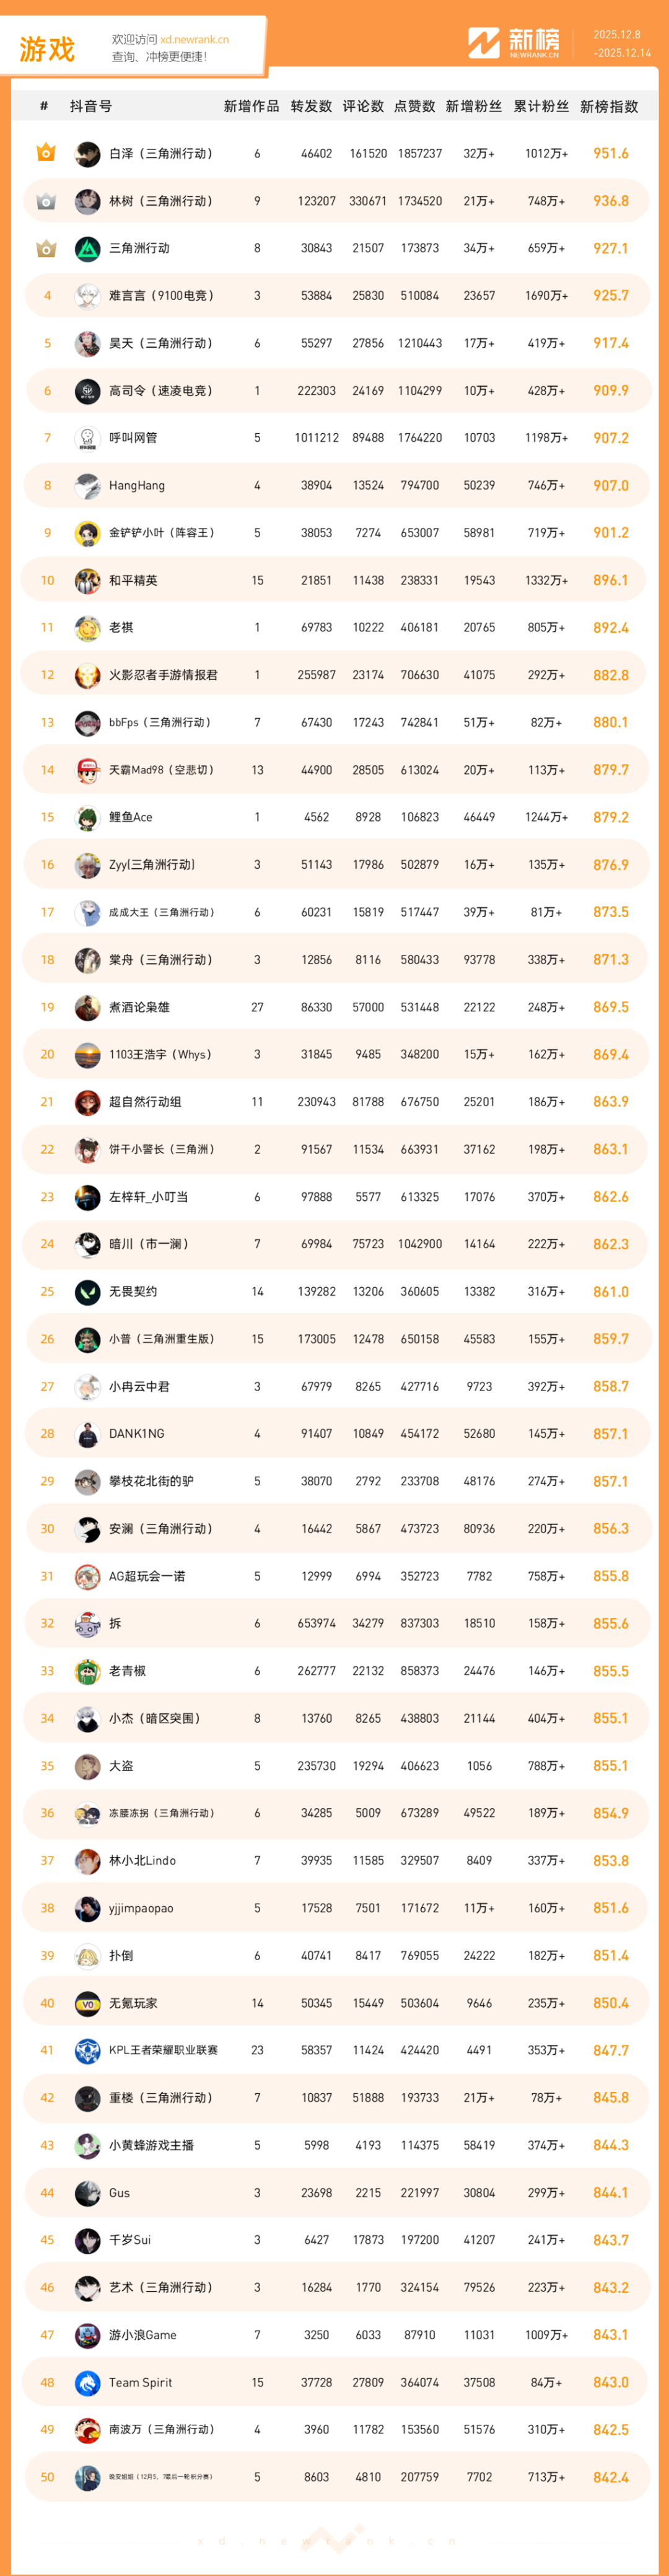Click the 累计粉丝 column header
The image size is (669, 2576).
pos(541,106)
